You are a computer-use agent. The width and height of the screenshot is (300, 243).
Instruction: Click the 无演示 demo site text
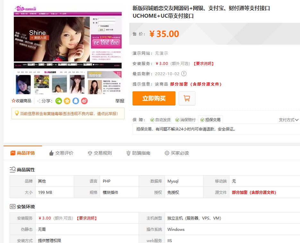[161, 53]
